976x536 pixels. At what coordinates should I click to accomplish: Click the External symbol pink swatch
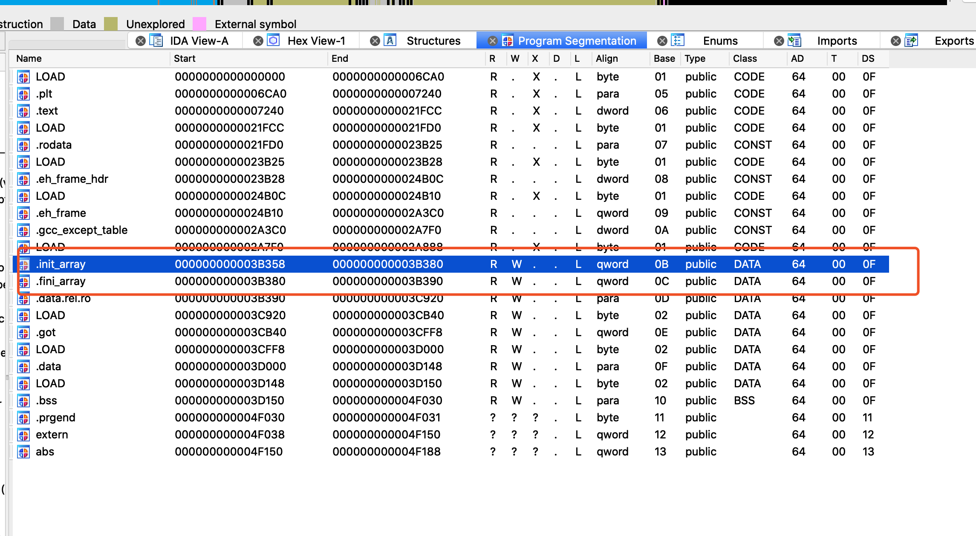[199, 24]
